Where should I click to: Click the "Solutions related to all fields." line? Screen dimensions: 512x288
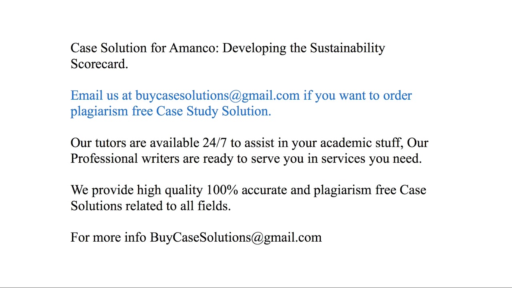(x=150, y=206)
